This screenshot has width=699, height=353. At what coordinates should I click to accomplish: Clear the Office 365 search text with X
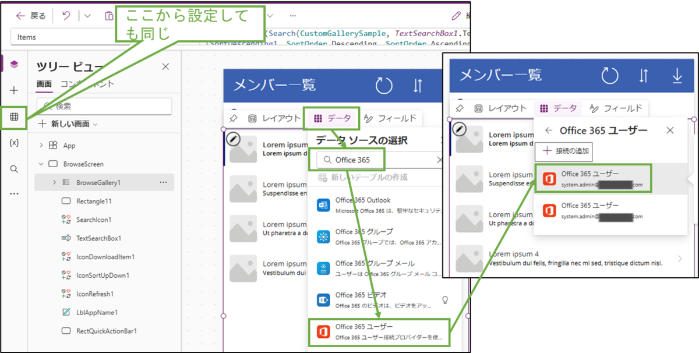[x=440, y=160]
